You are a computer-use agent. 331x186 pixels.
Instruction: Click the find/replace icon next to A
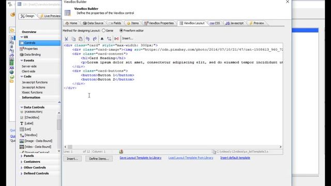pyautogui.click(x=109, y=39)
